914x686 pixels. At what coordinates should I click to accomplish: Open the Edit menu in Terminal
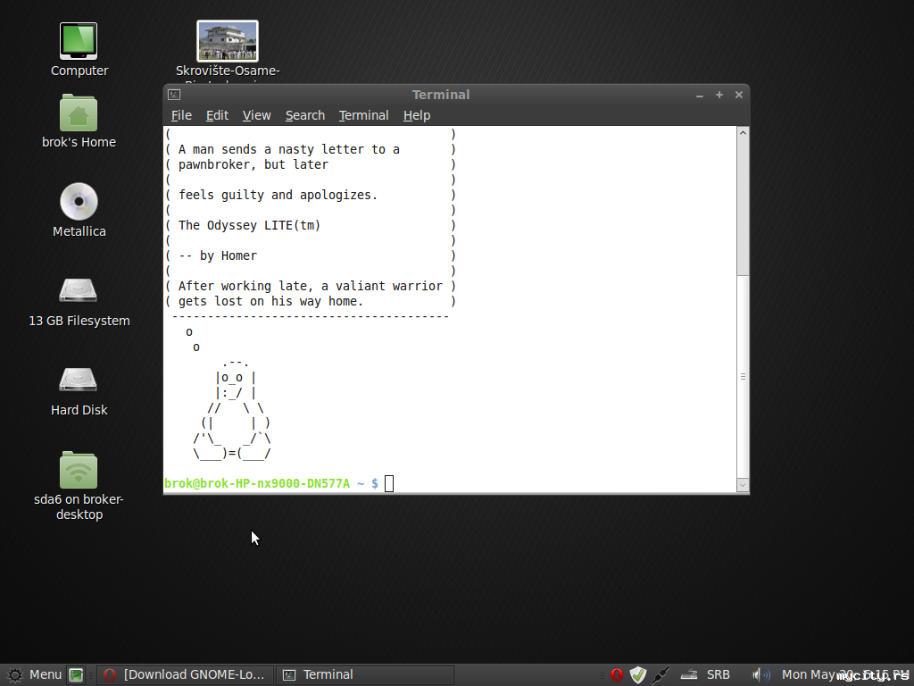click(x=217, y=115)
